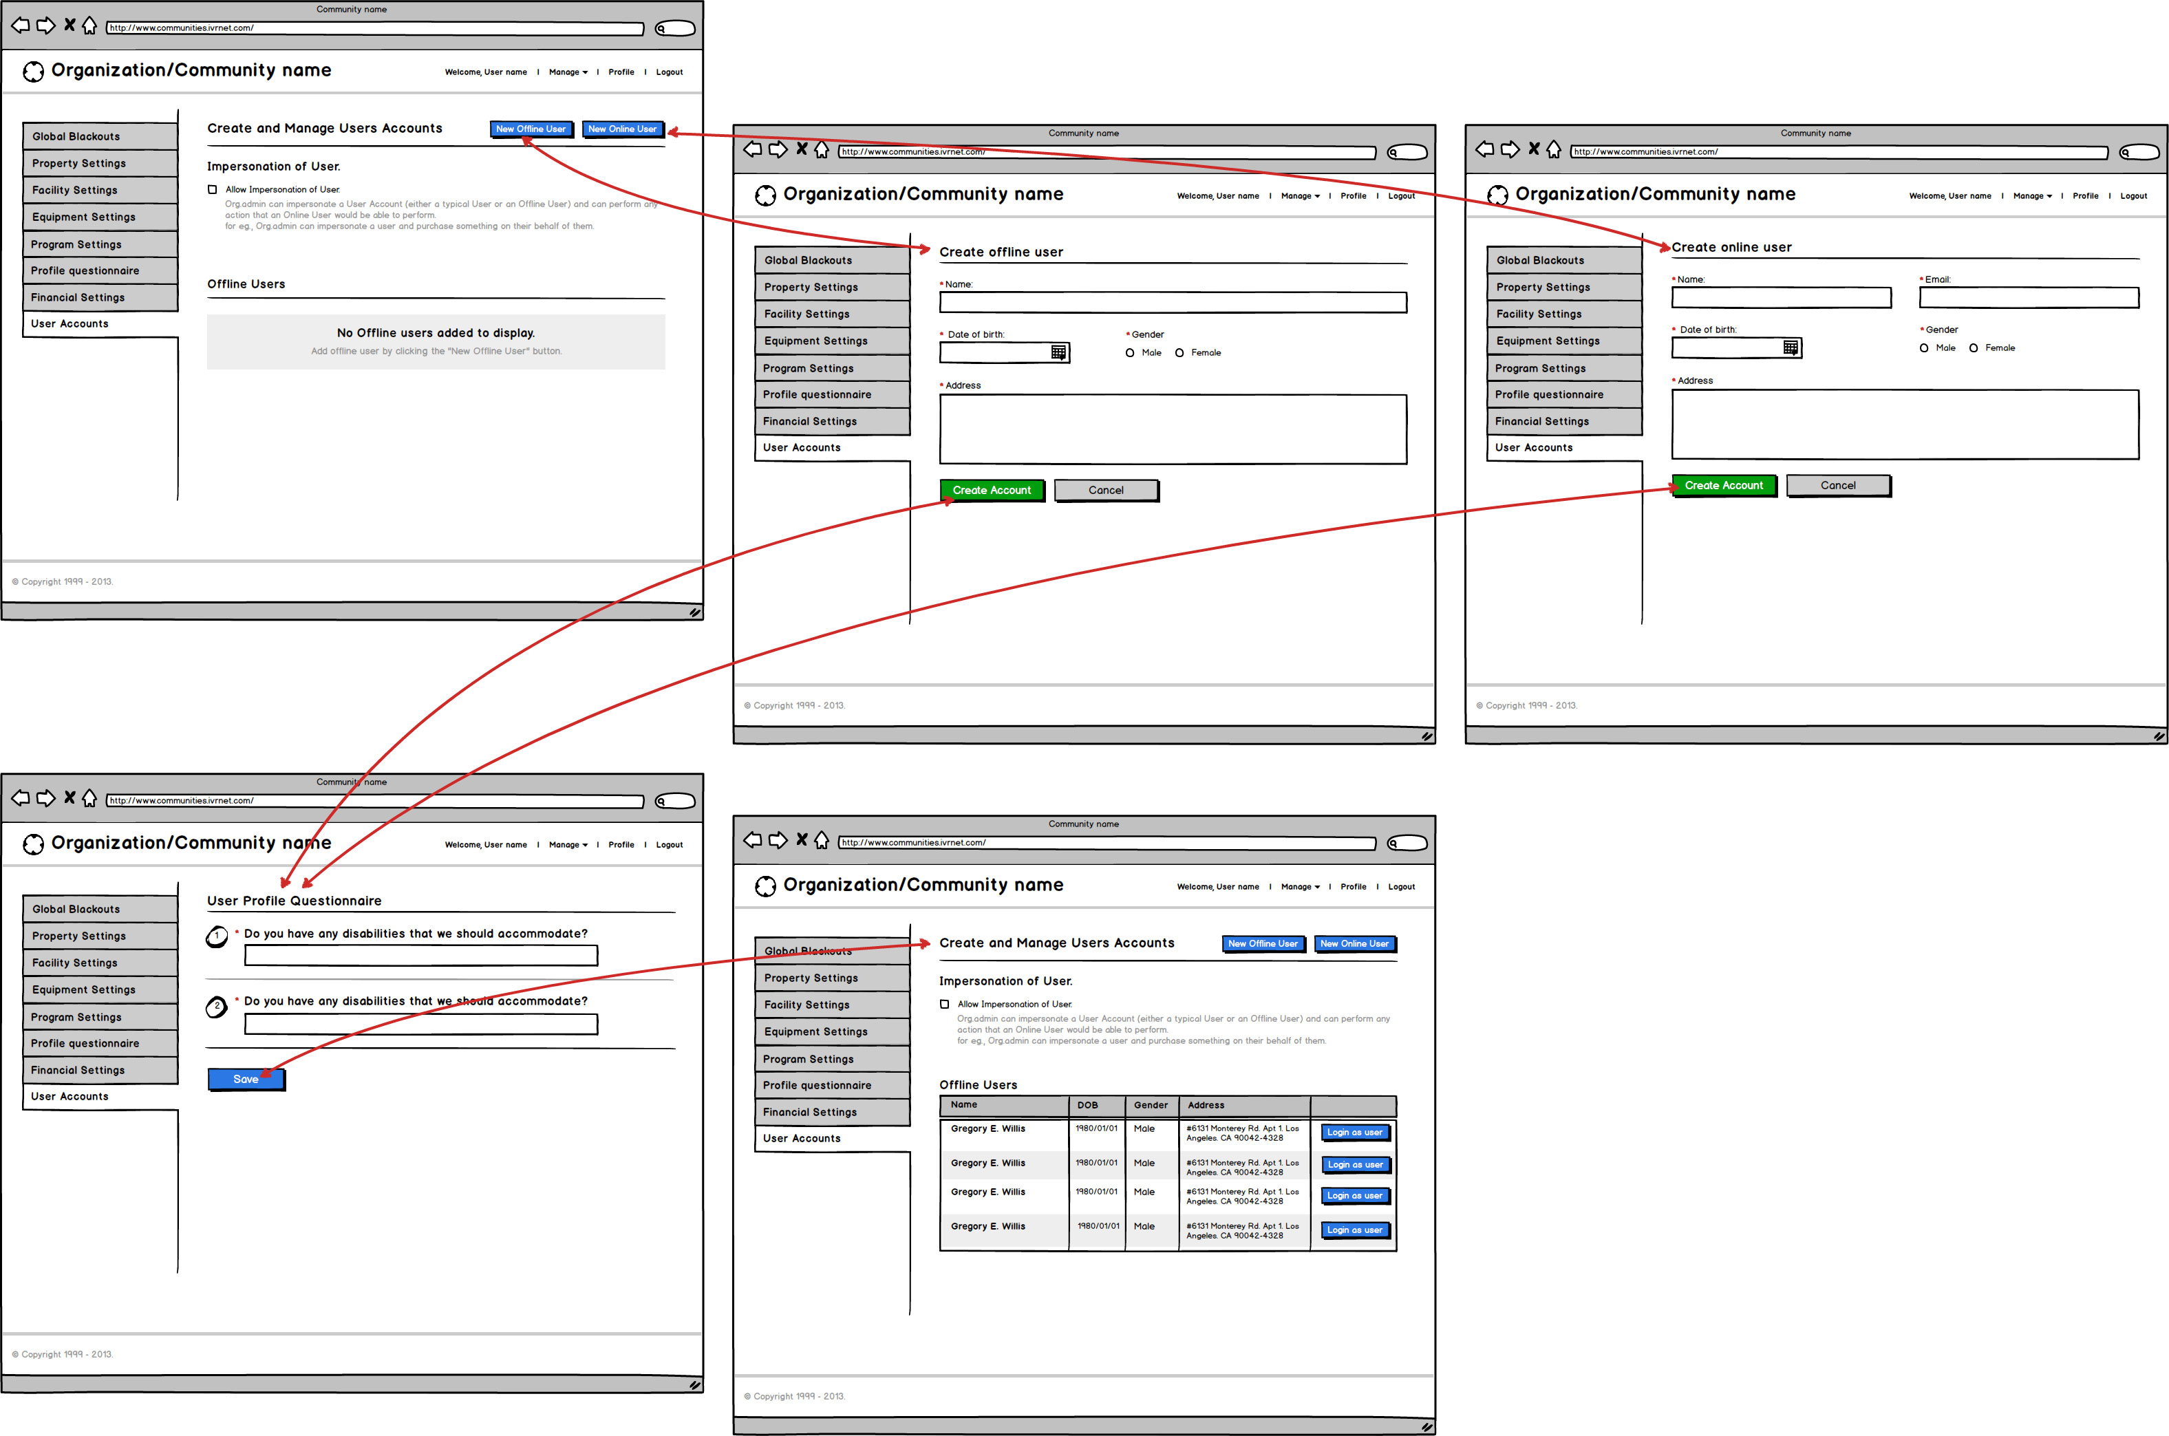Open Manage dropdown on User Profile Questionnaire page

(x=568, y=846)
